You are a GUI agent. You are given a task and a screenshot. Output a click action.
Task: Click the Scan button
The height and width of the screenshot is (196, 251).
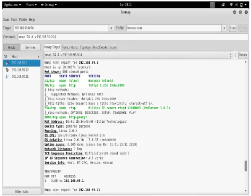click(233, 28)
